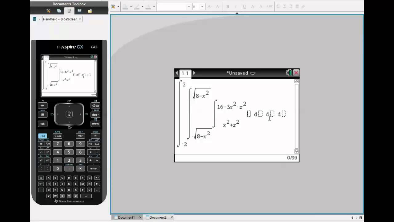Image resolution: width=394 pixels, height=222 pixels.
Task: Click the letter Z key on keypad
Action: pyautogui.click(x=76, y=196)
